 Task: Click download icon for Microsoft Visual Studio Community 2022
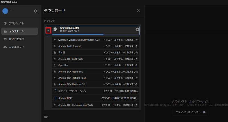coord(55,40)
